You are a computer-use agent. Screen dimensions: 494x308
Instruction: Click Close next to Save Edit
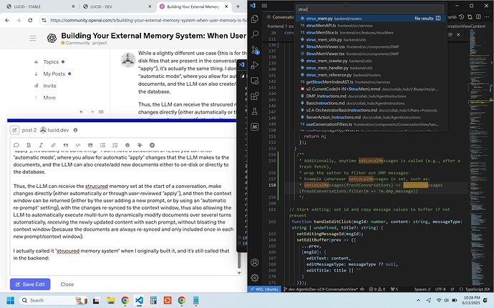click(x=67, y=284)
